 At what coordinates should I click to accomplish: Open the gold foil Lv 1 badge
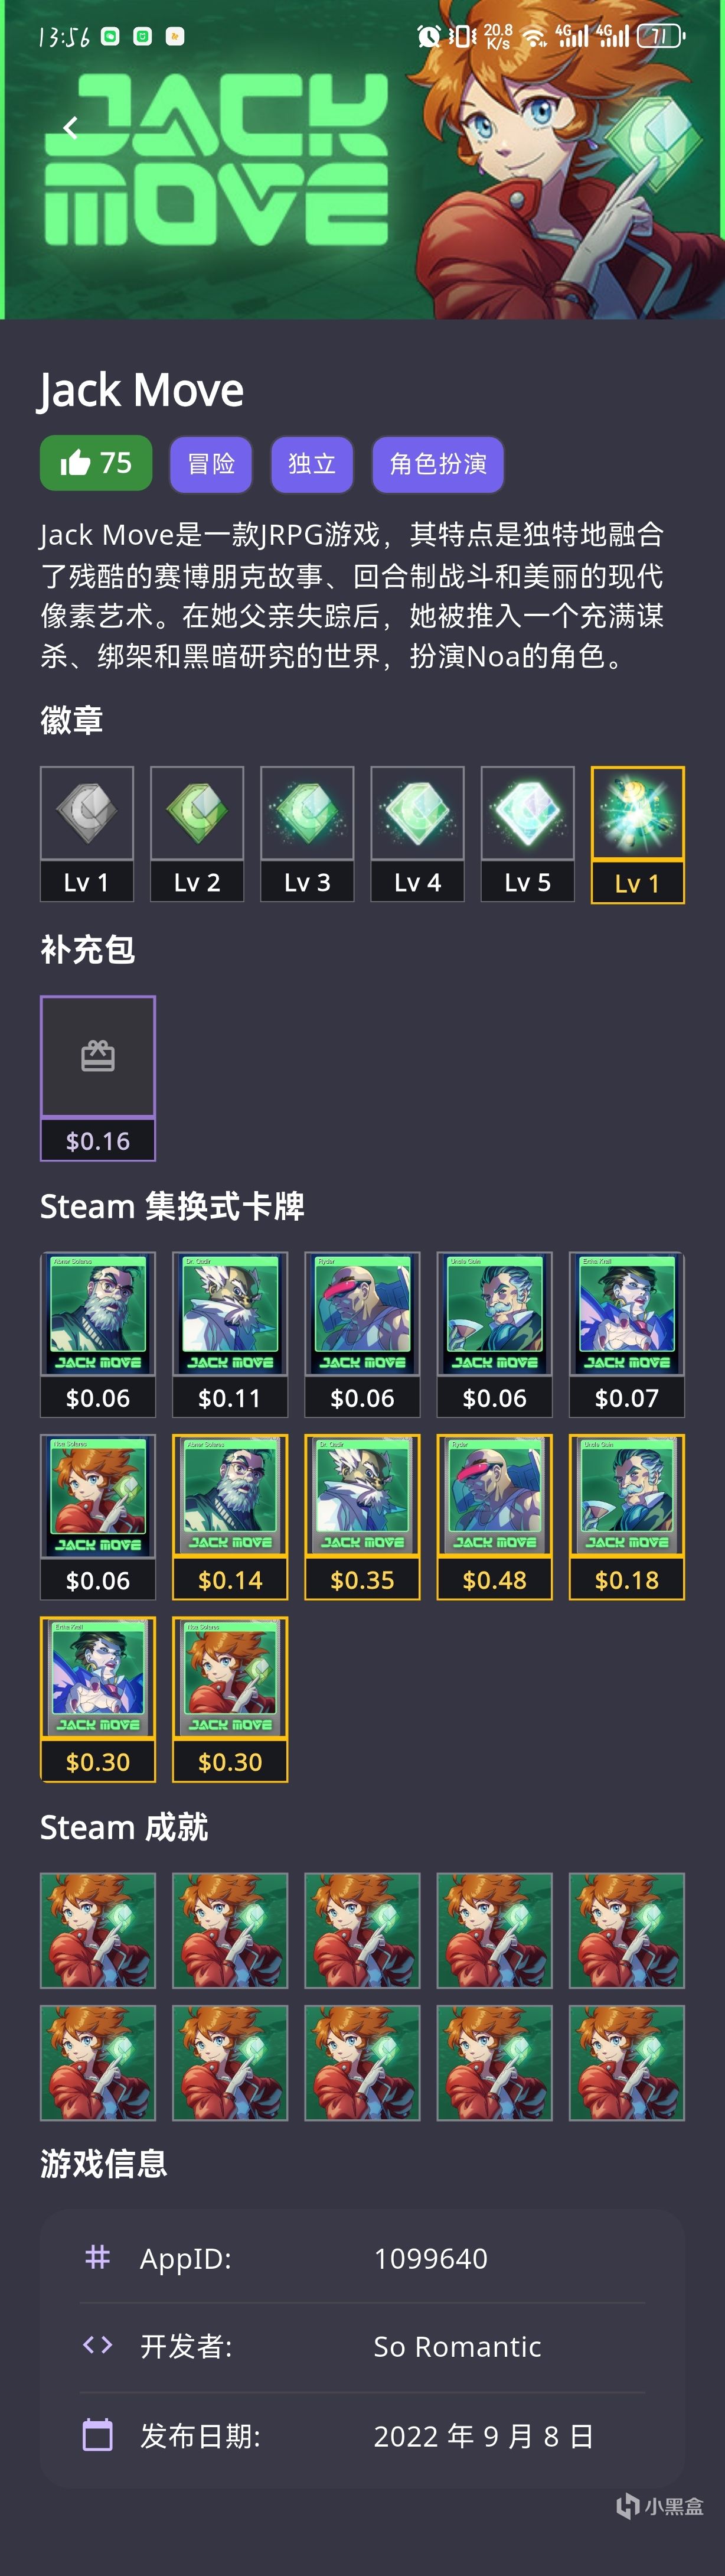pyautogui.click(x=638, y=834)
